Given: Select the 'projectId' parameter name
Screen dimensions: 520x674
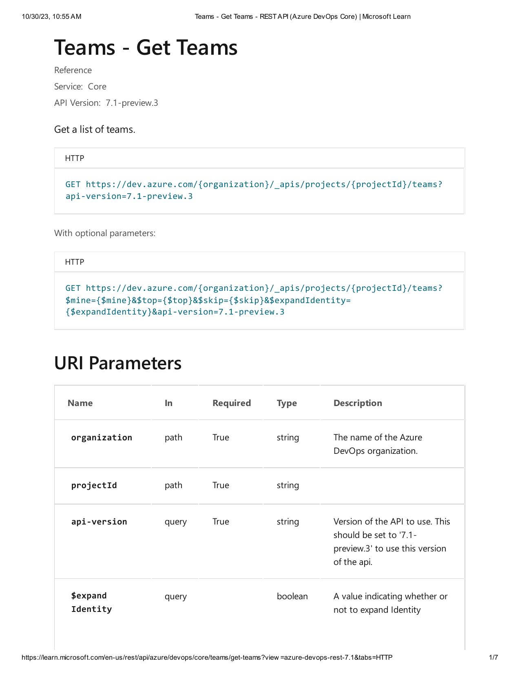Looking at the screenshot, I should tap(94, 485).
